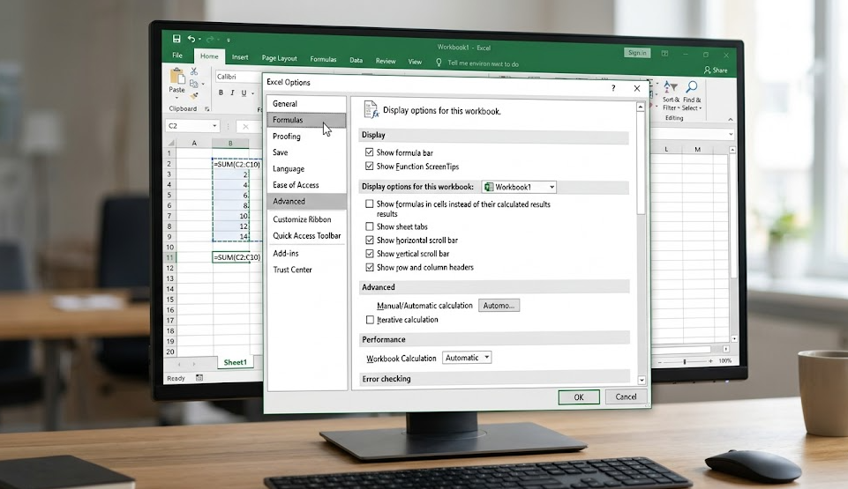This screenshot has width=848, height=489.
Task: Open the Name Box dropdown arrow
Action: point(214,126)
